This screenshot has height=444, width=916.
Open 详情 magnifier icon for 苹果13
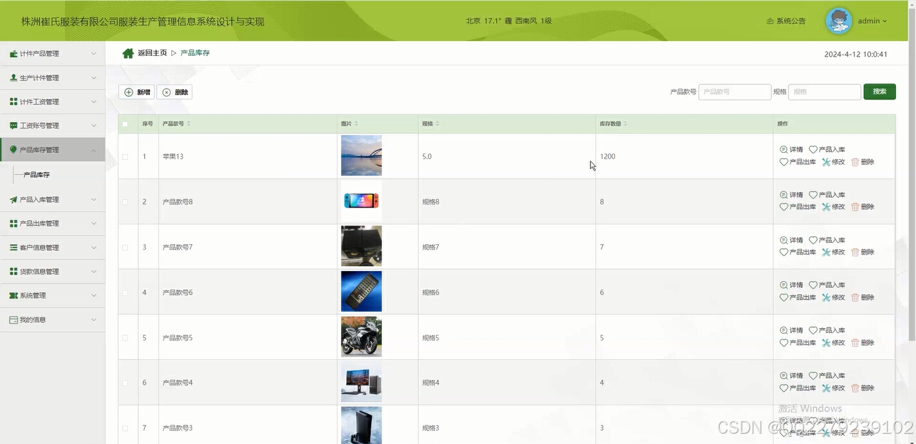point(783,149)
